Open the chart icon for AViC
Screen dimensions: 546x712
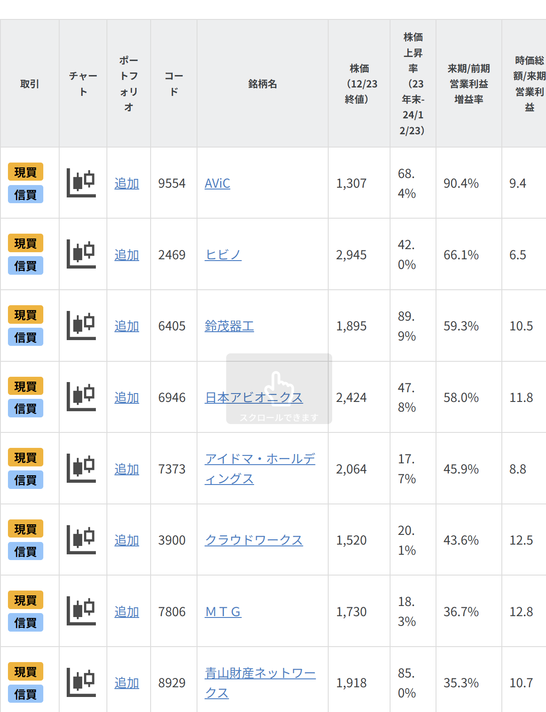point(81,183)
